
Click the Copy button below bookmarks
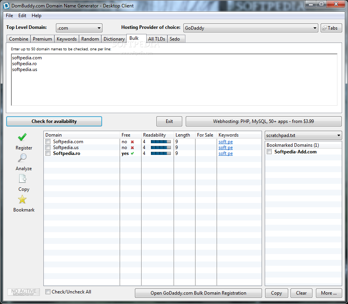276,293
